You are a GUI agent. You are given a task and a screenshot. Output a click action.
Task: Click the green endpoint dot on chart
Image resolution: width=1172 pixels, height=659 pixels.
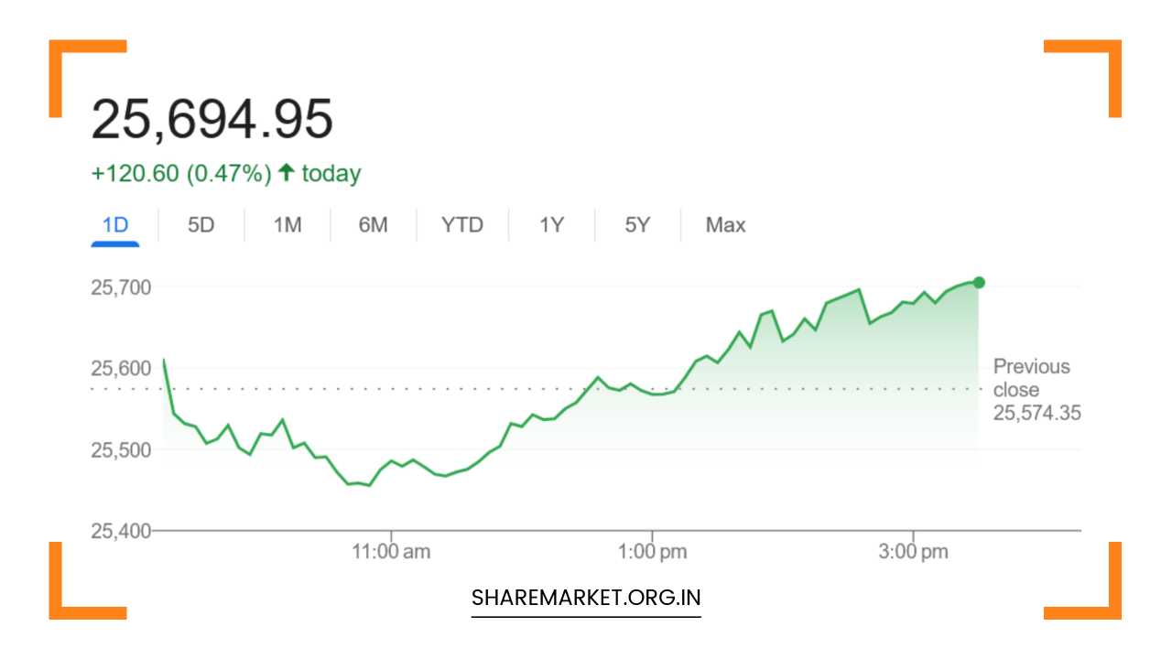click(976, 283)
